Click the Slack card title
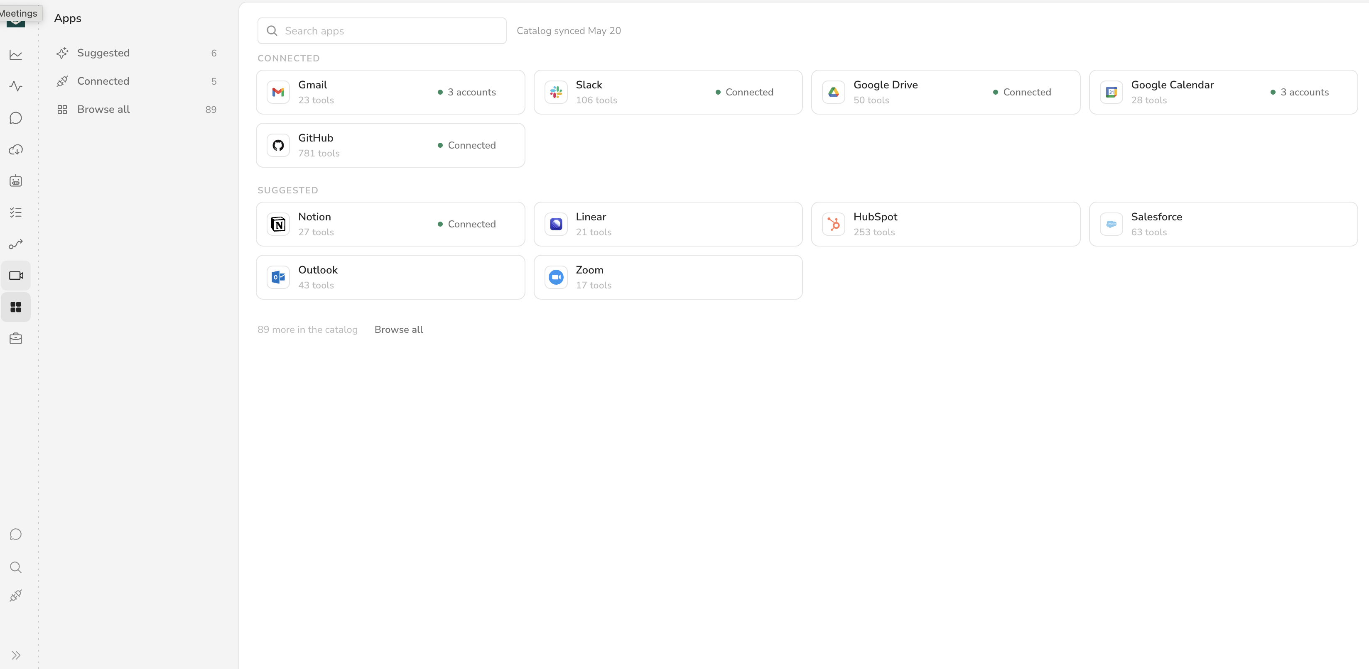The height and width of the screenshot is (669, 1369). [589, 85]
